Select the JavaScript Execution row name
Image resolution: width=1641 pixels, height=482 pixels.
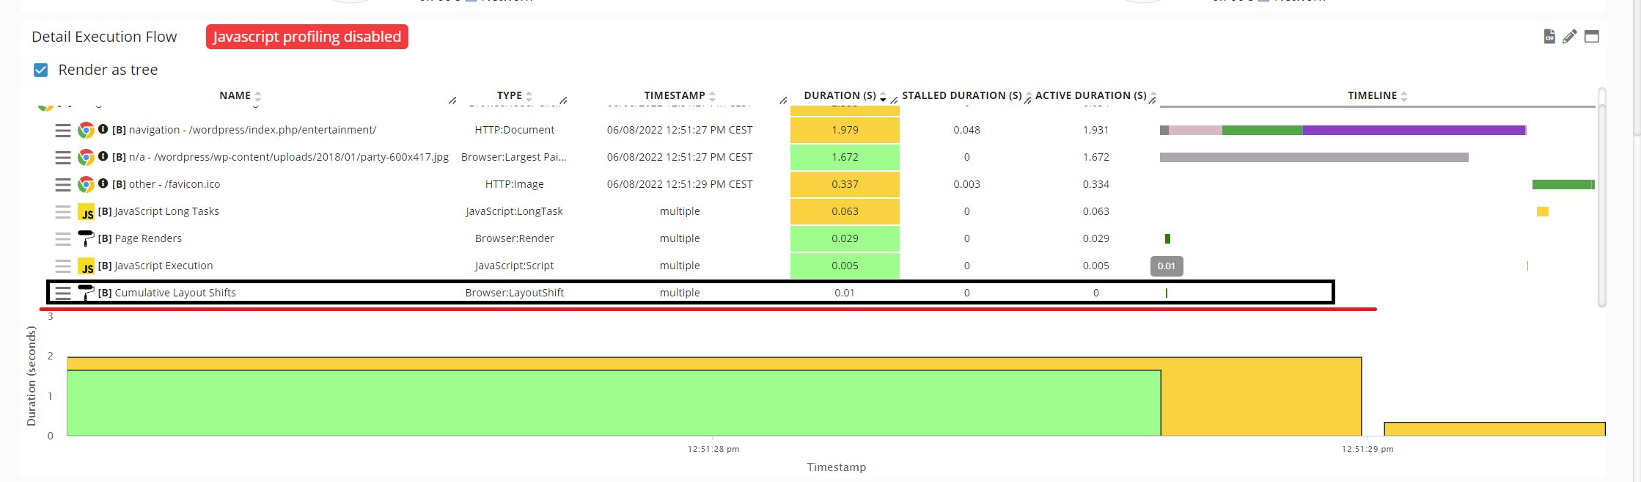(x=164, y=266)
